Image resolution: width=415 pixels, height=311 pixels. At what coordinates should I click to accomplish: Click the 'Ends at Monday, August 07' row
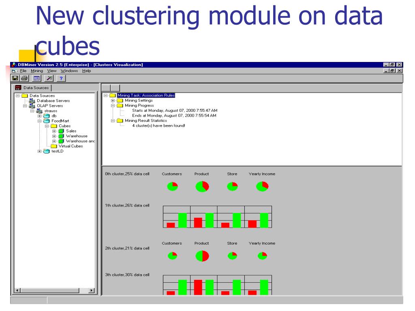coord(174,115)
